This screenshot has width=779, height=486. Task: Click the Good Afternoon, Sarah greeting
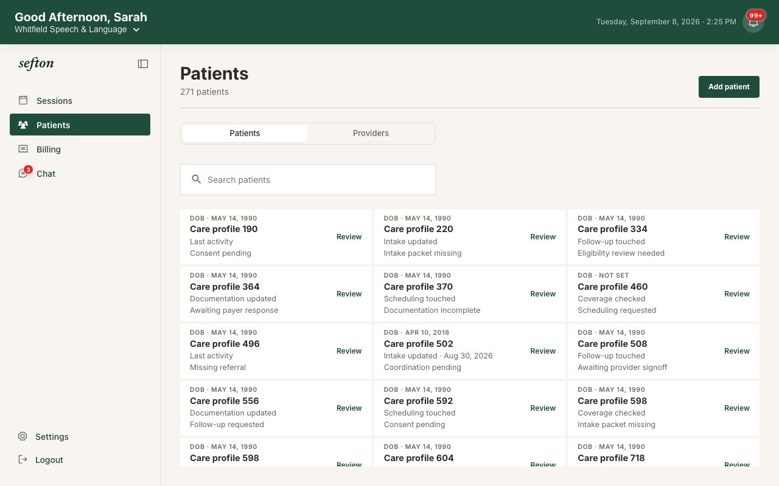pyautogui.click(x=81, y=17)
